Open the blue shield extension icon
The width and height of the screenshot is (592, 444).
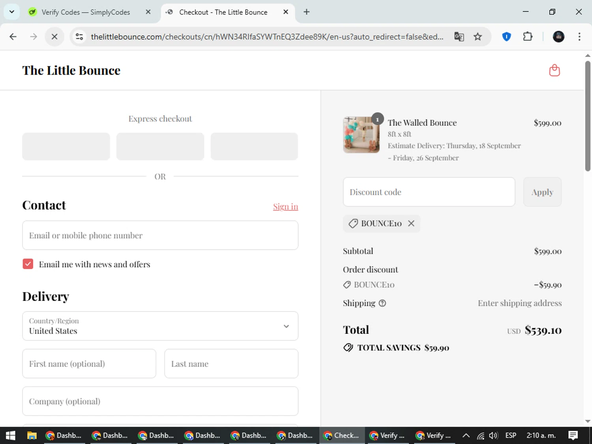pos(506,37)
